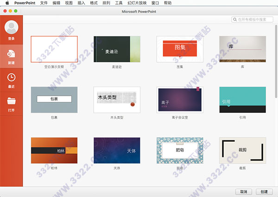This screenshot has height=197, width=278.
Task: Open the 插入 menu
Action: pos(81,3)
